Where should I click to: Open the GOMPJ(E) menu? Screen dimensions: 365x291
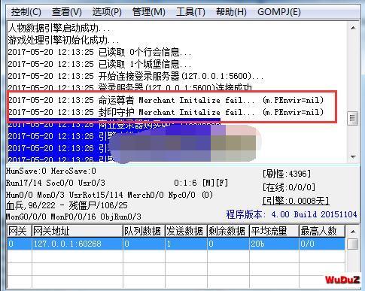[279, 12]
